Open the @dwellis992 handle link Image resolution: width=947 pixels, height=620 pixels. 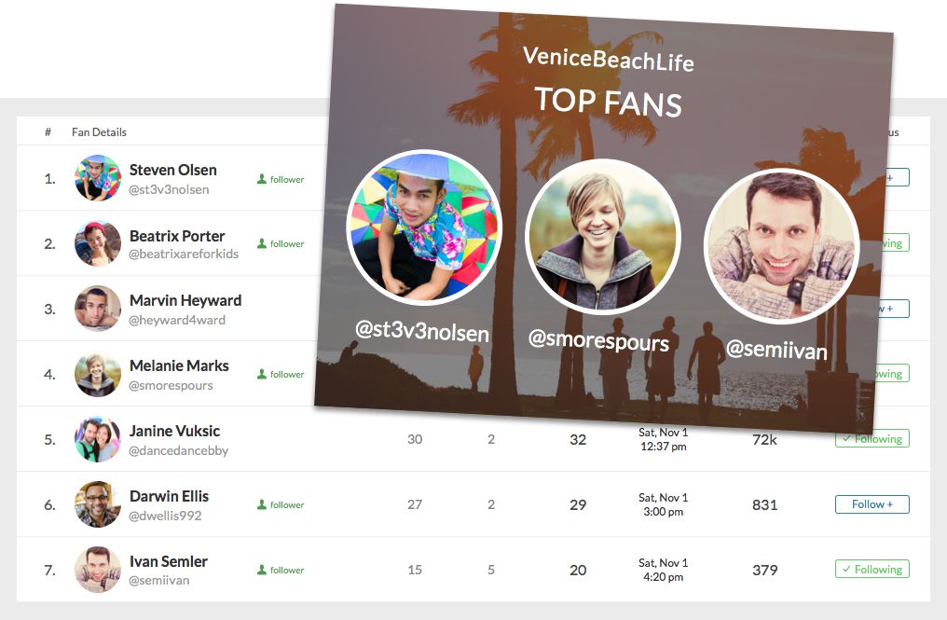tap(165, 516)
